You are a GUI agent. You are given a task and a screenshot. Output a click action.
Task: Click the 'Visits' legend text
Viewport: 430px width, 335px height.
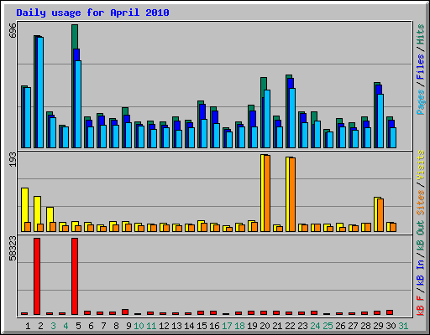(x=421, y=166)
